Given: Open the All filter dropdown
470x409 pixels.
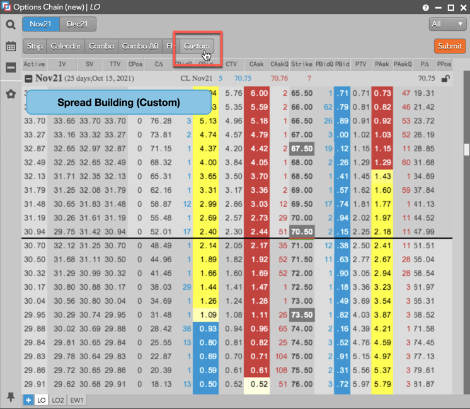Looking at the screenshot, I should point(447,24).
